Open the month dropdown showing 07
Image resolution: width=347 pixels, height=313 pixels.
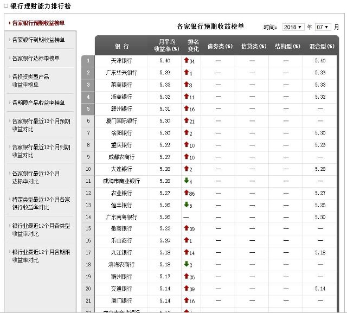pos(323,27)
